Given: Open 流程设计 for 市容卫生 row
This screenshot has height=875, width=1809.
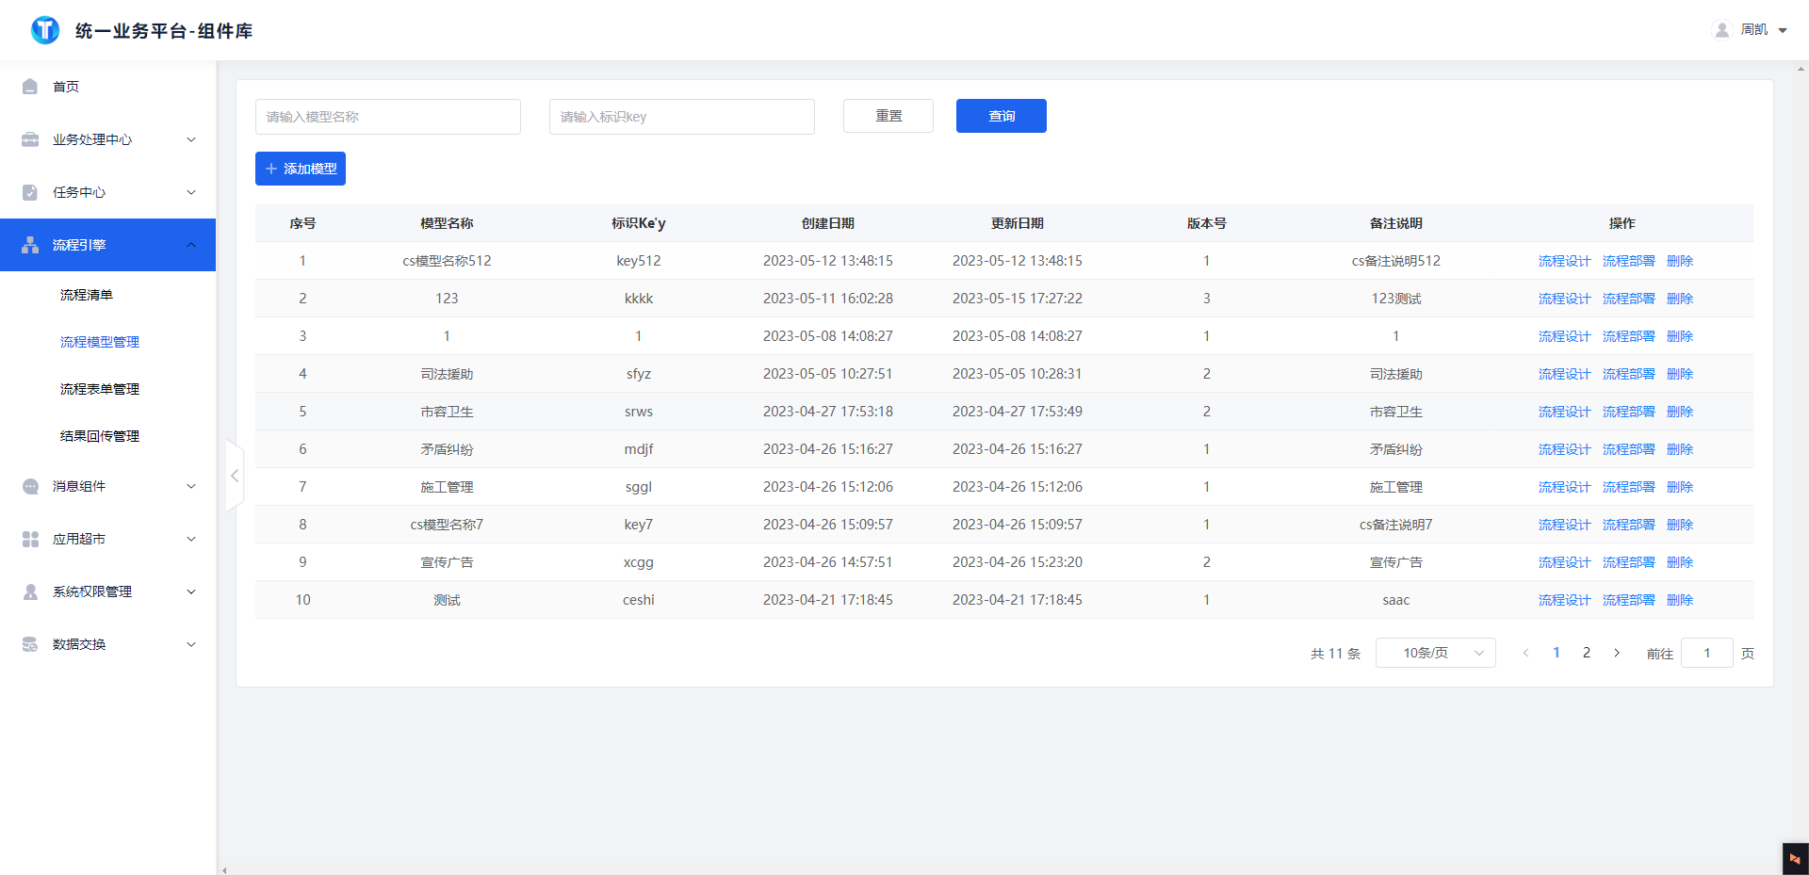Looking at the screenshot, I should [1565, 412].
